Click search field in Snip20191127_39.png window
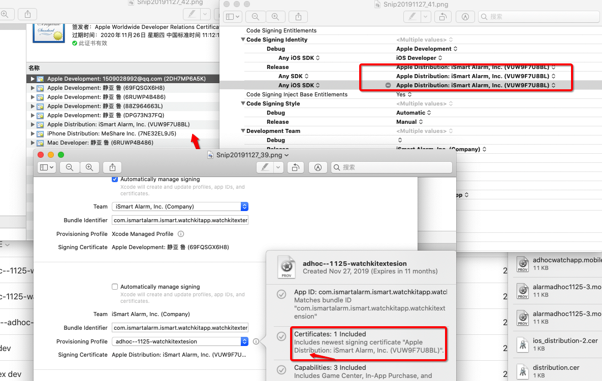 [x=392, y=167]
